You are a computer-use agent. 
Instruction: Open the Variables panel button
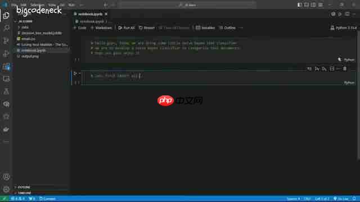[205, 28]
